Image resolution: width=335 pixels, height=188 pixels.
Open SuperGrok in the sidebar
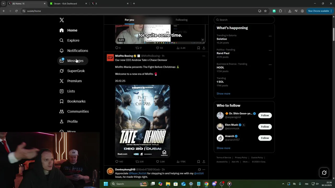(x=72, y=71)
